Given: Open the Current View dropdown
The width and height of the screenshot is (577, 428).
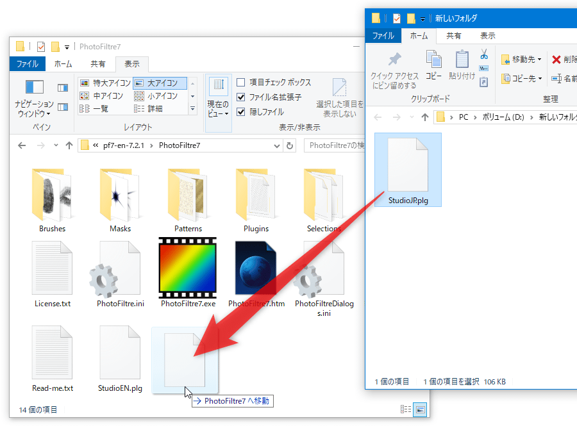Looking at the screenshot, I should click(218, 103).
